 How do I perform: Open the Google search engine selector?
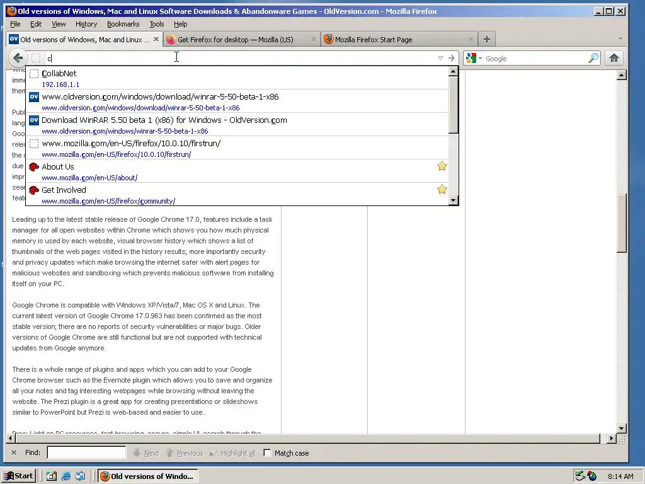point(474,59)
